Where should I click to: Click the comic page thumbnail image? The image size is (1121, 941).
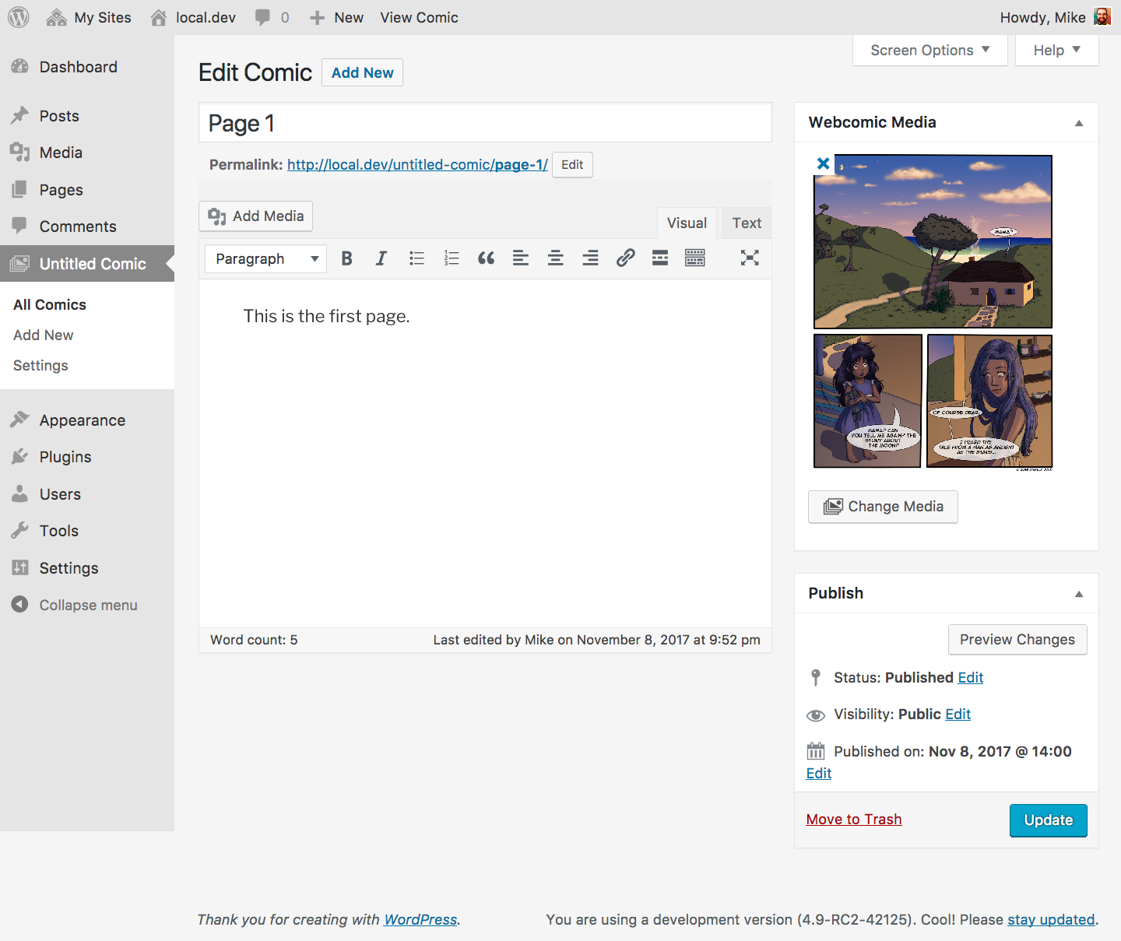[933, 311]
